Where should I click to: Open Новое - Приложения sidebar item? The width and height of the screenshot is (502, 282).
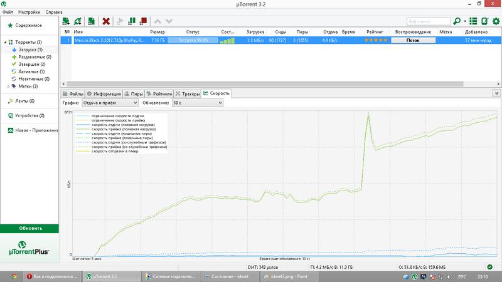point(33,130)
